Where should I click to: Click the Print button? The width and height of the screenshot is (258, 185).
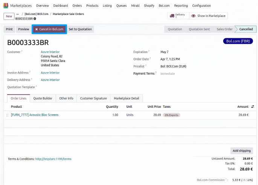pyautogui.click(x=9, y=29)
